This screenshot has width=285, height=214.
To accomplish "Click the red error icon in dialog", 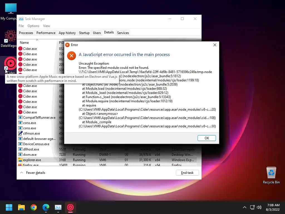I will (x=72, y=56).
